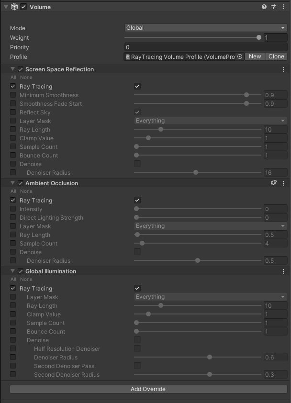The width and height of the screenshot is (291, 403).
Task: Collapse the Ambient Occlusion section
Action: pyautogui.click(x=13, y=183)
